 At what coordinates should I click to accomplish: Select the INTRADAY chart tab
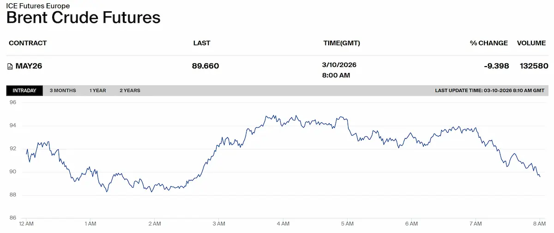tap(24, 91)
